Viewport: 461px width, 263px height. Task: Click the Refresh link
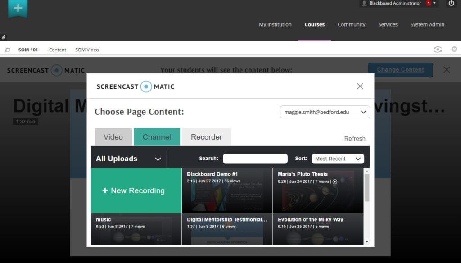(355, 139)
